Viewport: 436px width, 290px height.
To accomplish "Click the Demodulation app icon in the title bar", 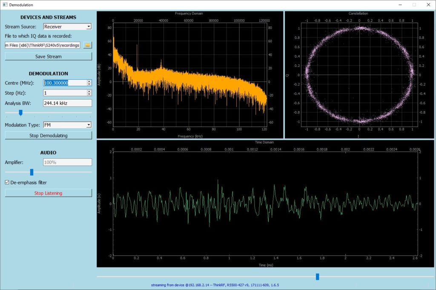I will pyautogui.click(x=4, y=4).
